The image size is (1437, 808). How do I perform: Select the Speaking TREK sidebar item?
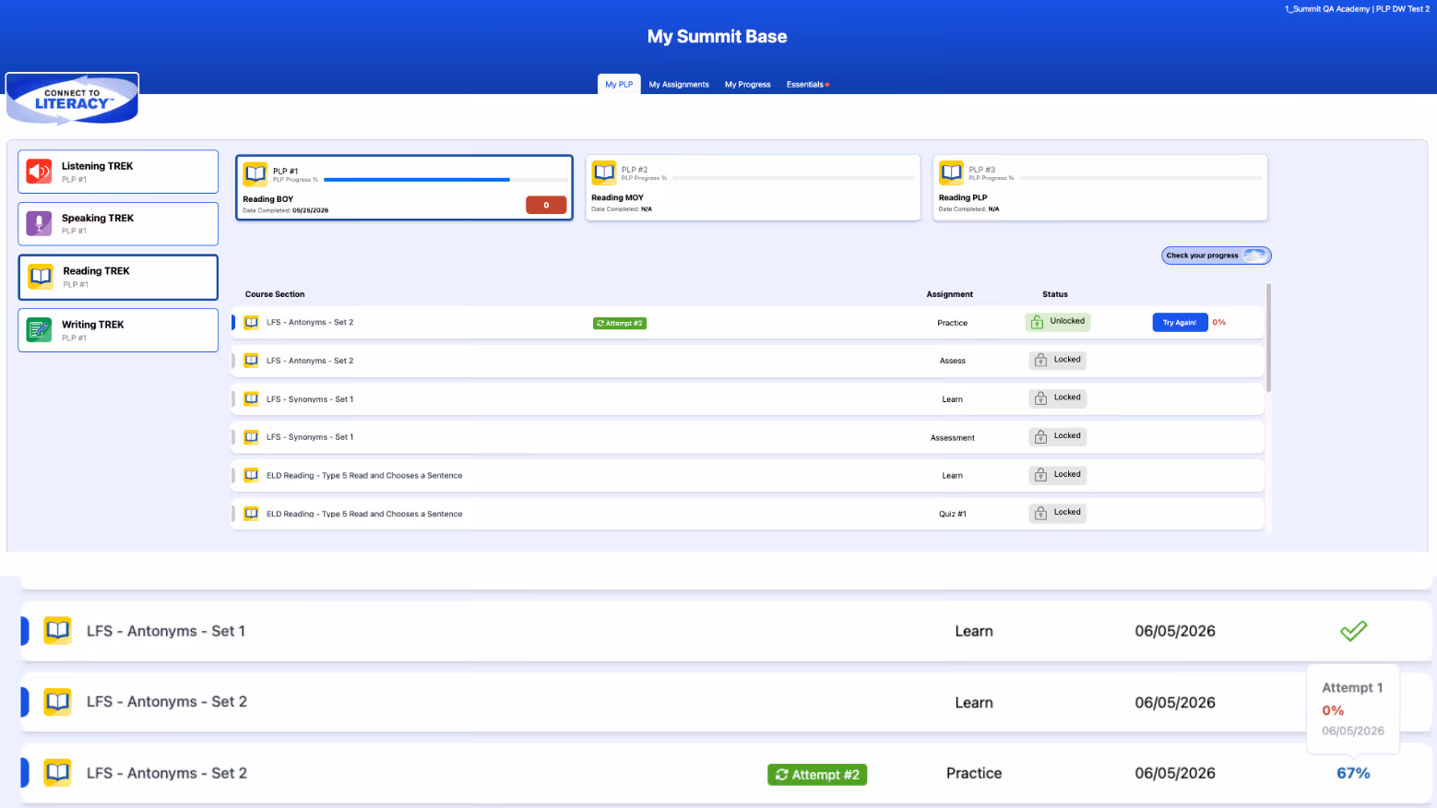click(x=118, y=223)
